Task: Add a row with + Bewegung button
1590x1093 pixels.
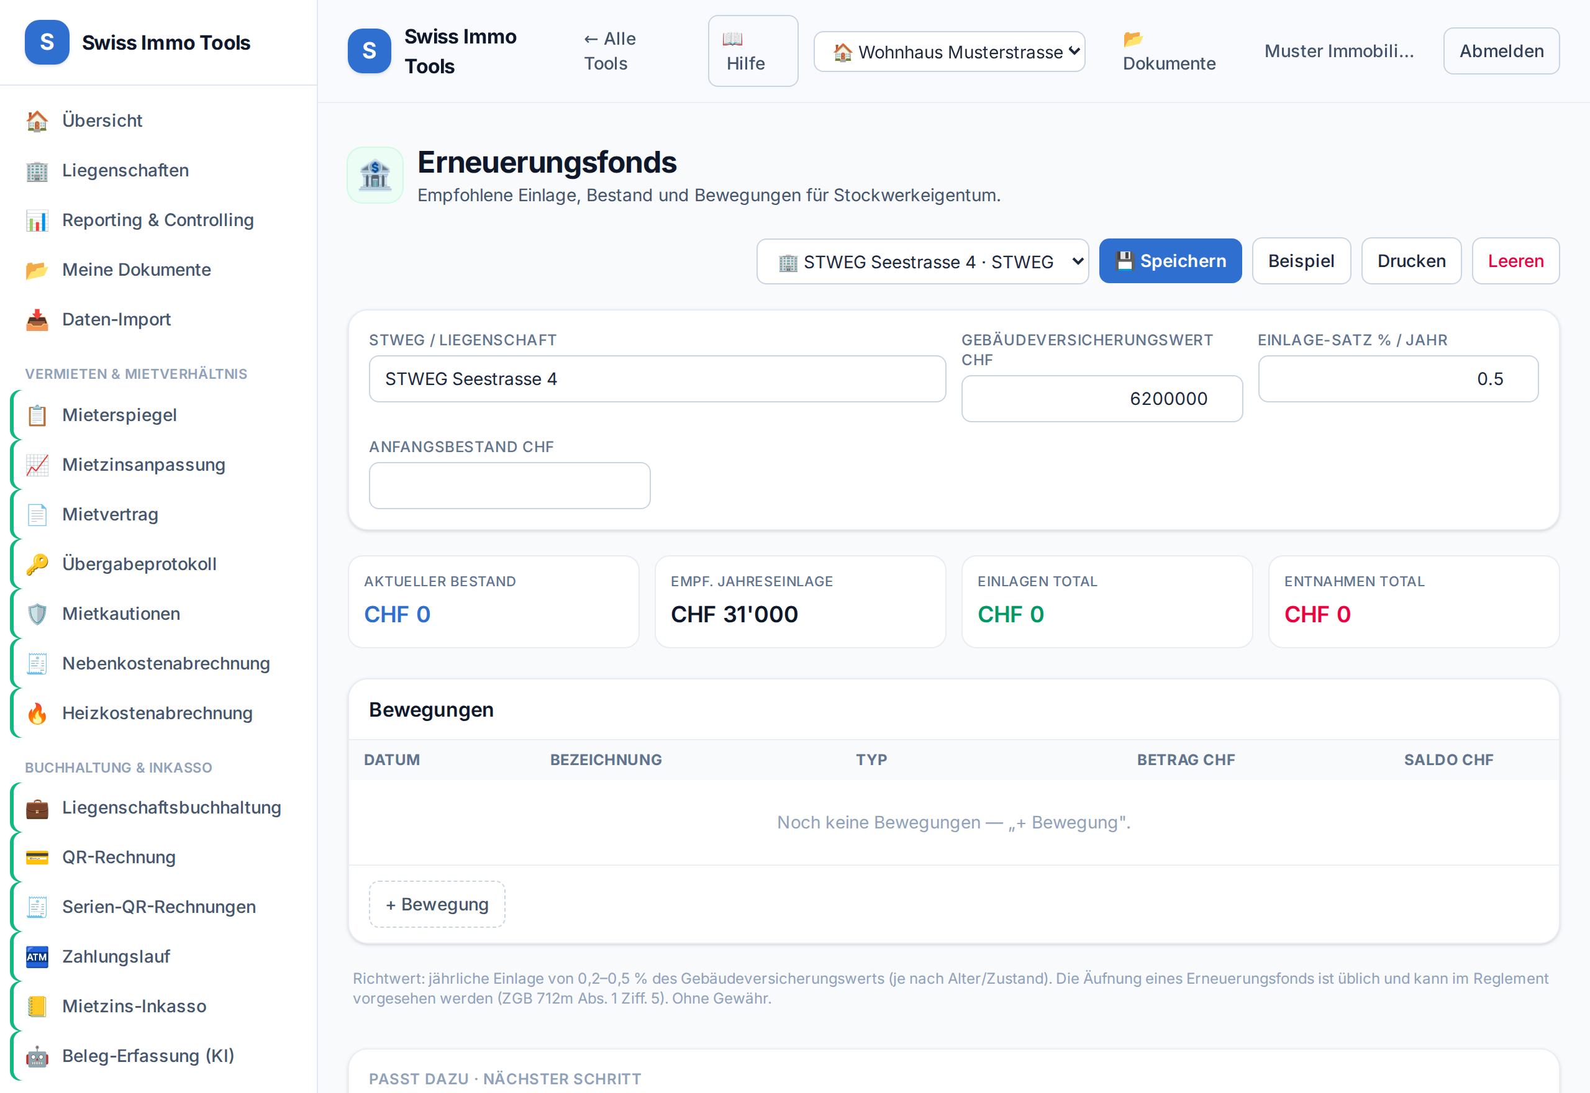Action: pyautogui.click(x=437, y=905)
